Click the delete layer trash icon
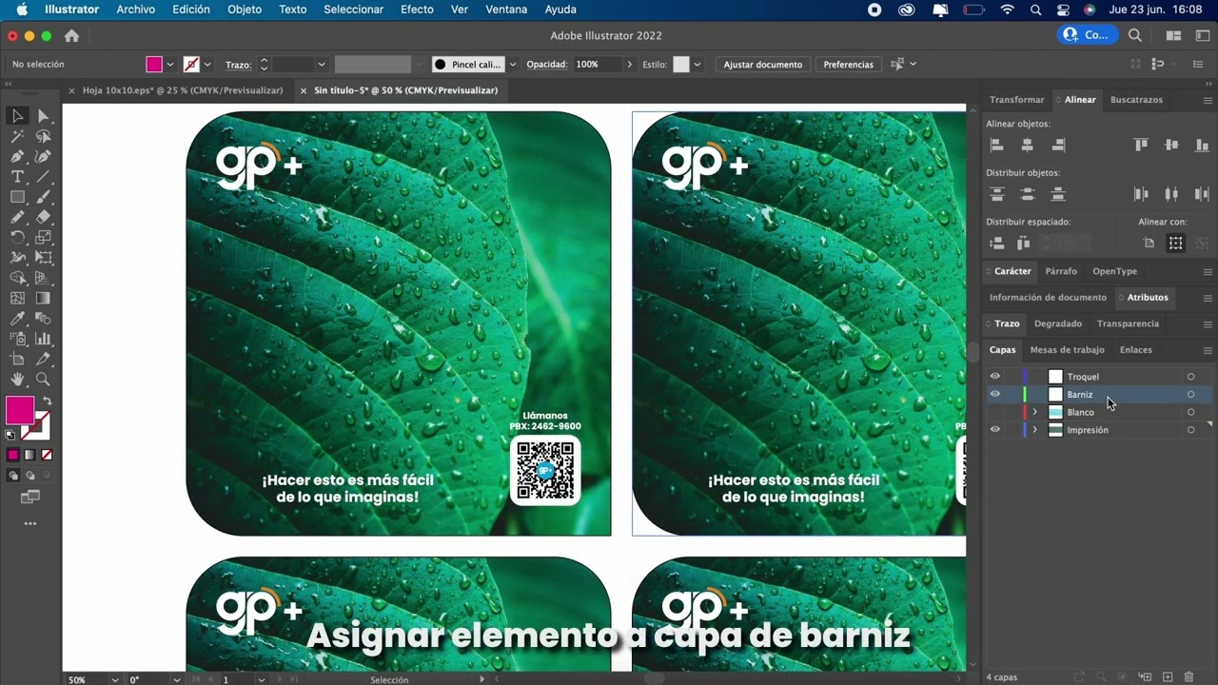Screen dimensions: 1218x685 tap(1189, 677)
